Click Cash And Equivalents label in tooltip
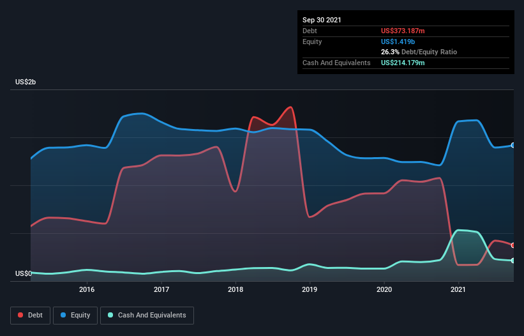 (x=336, y=63)
